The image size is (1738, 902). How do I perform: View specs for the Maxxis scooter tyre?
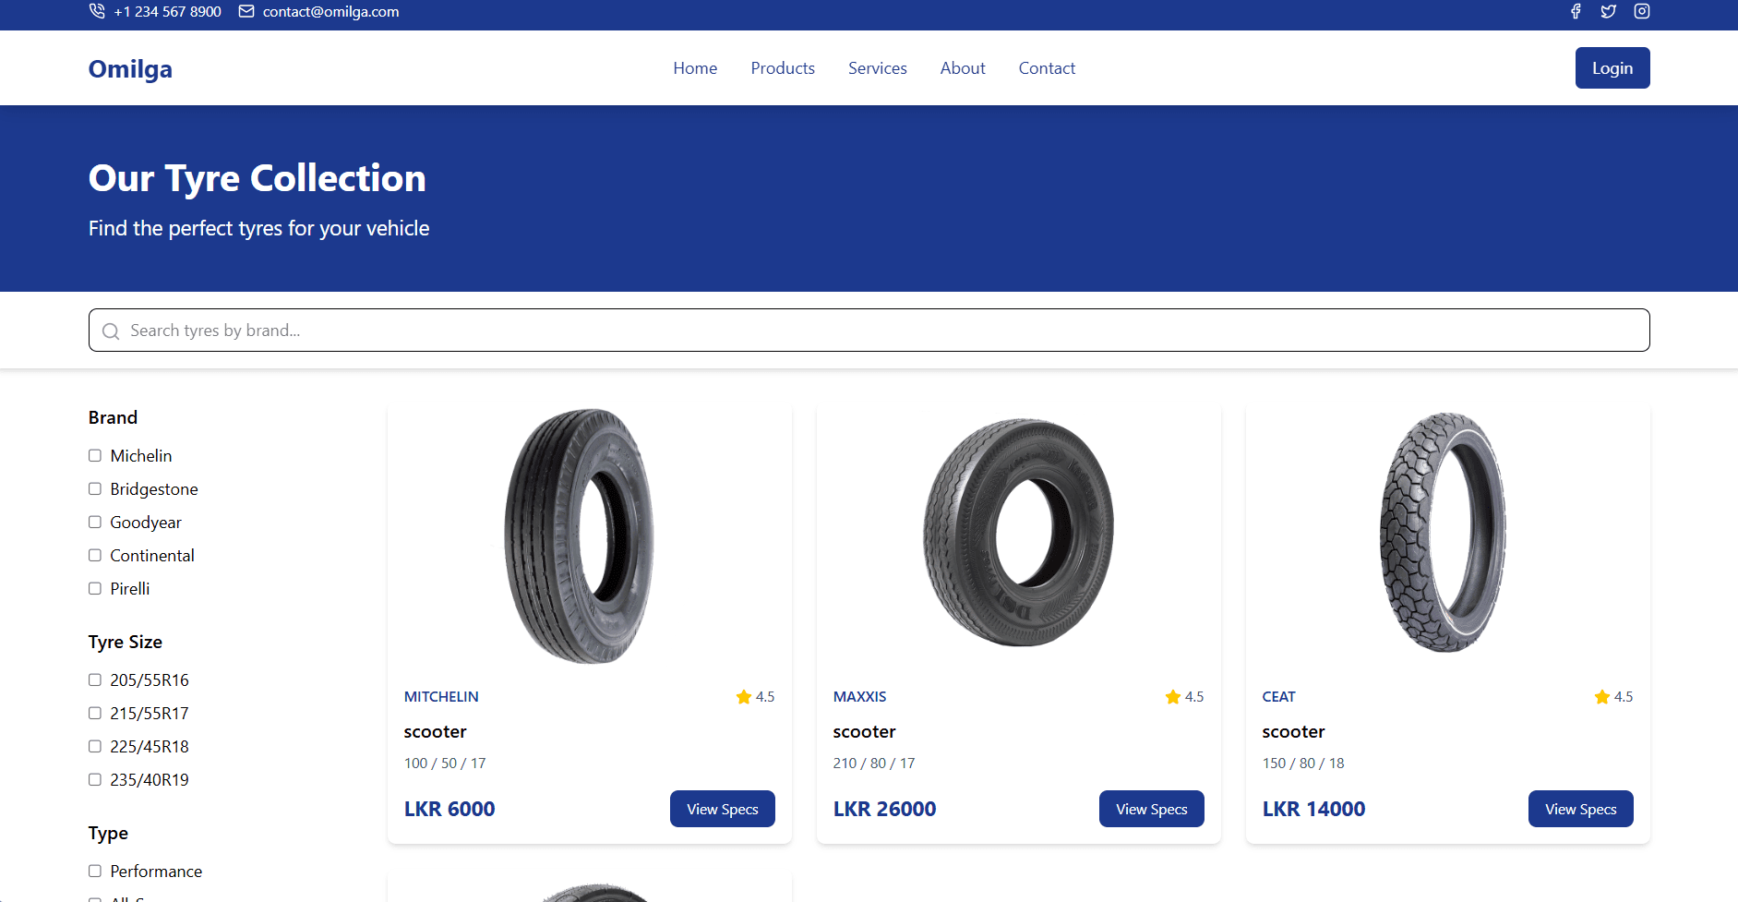click(x=1152, y=809)
